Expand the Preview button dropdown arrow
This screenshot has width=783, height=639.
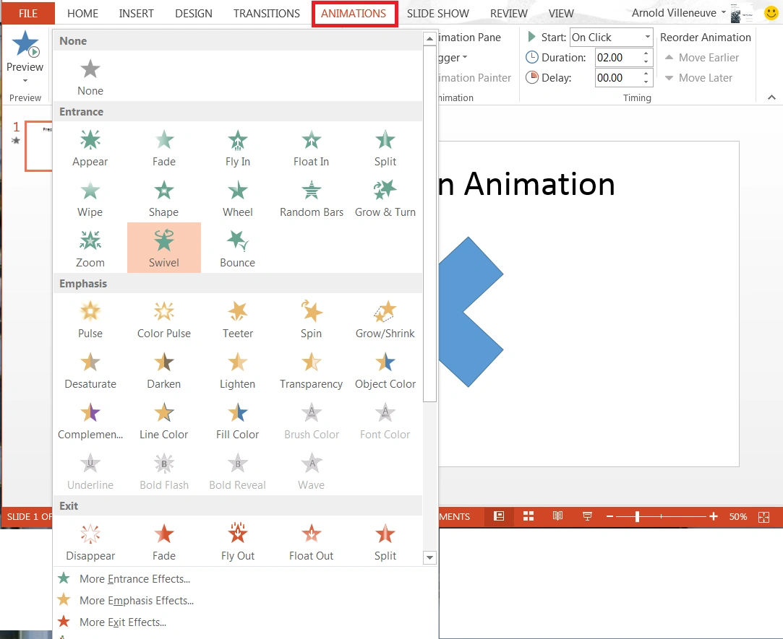click(25, 81)
